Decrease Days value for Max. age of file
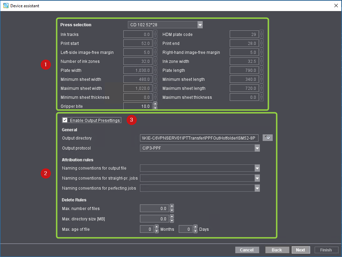The image size is (342, 257). [x=195, y=231]
